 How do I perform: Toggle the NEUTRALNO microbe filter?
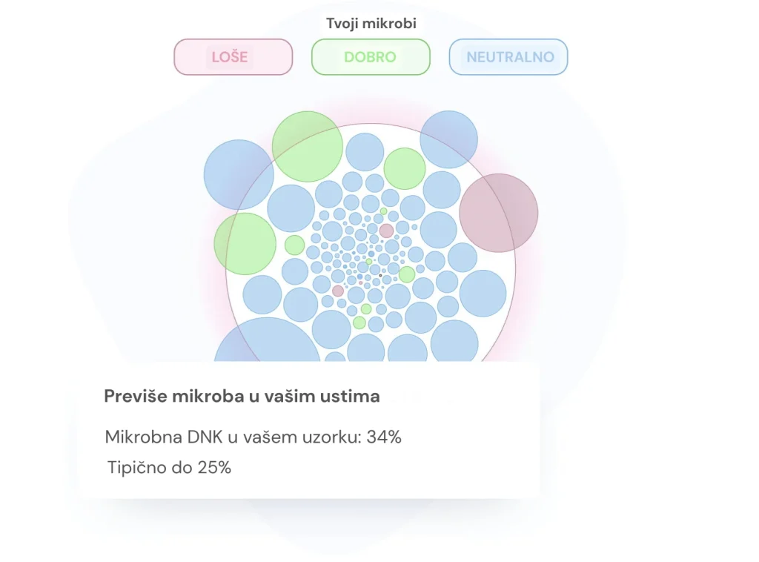508,57
